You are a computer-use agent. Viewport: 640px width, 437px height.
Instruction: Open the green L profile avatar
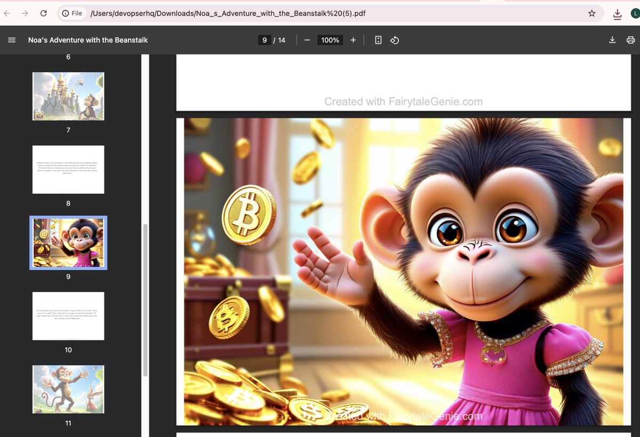point(636,14)
